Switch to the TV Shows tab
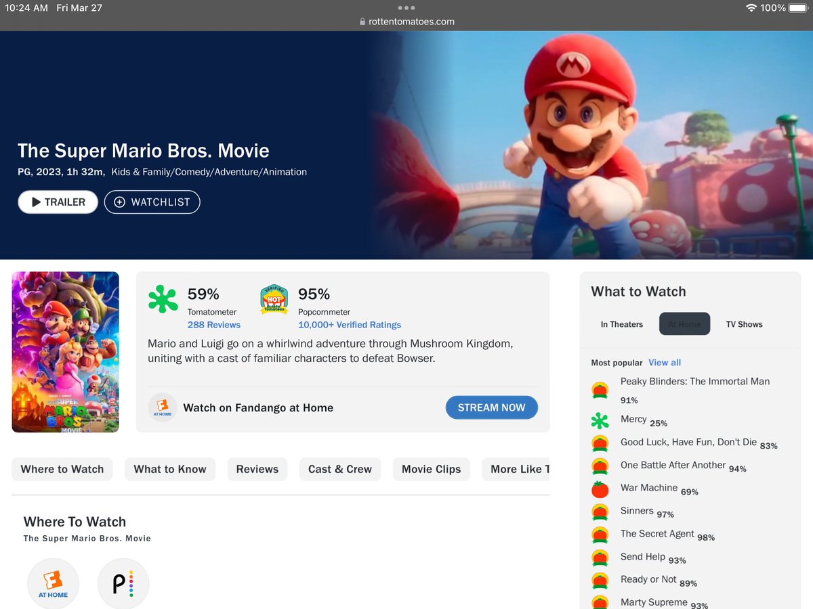This screenshot has width=813, height=609. pos(744,324)
